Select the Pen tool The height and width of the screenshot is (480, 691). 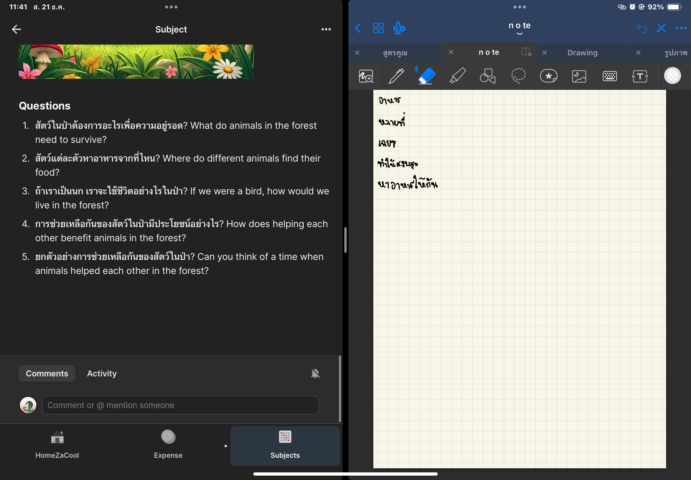396,76
